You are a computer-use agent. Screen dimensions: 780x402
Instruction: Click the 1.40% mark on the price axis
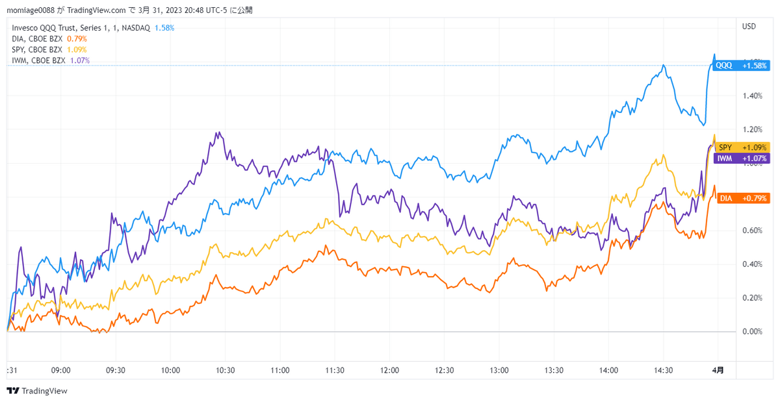tap(752, 96)
